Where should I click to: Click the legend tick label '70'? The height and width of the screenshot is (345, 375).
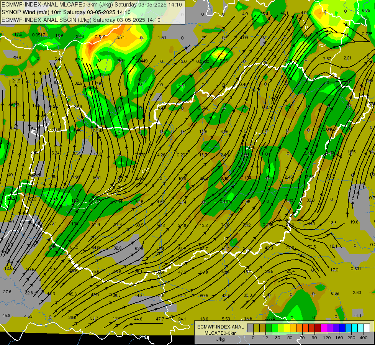click(x=302, y=338)
